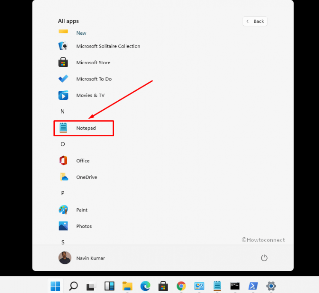Jump via the N letter header

click(62, 111)
